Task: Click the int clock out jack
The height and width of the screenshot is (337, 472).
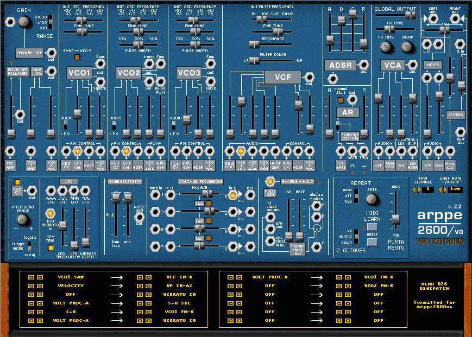Action: click(270, 217)
